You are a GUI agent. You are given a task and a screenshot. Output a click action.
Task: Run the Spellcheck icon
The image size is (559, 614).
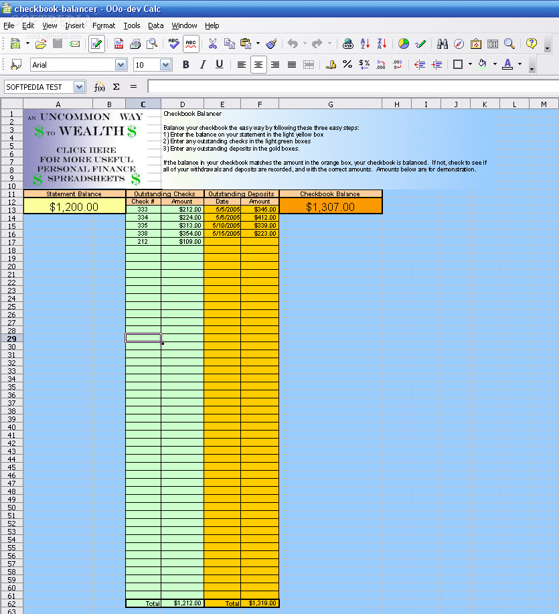173,44
